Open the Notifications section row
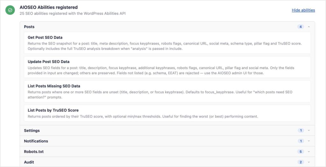This screenshot has width=326, height=167. pyautogui.click(x=167, y=141)
